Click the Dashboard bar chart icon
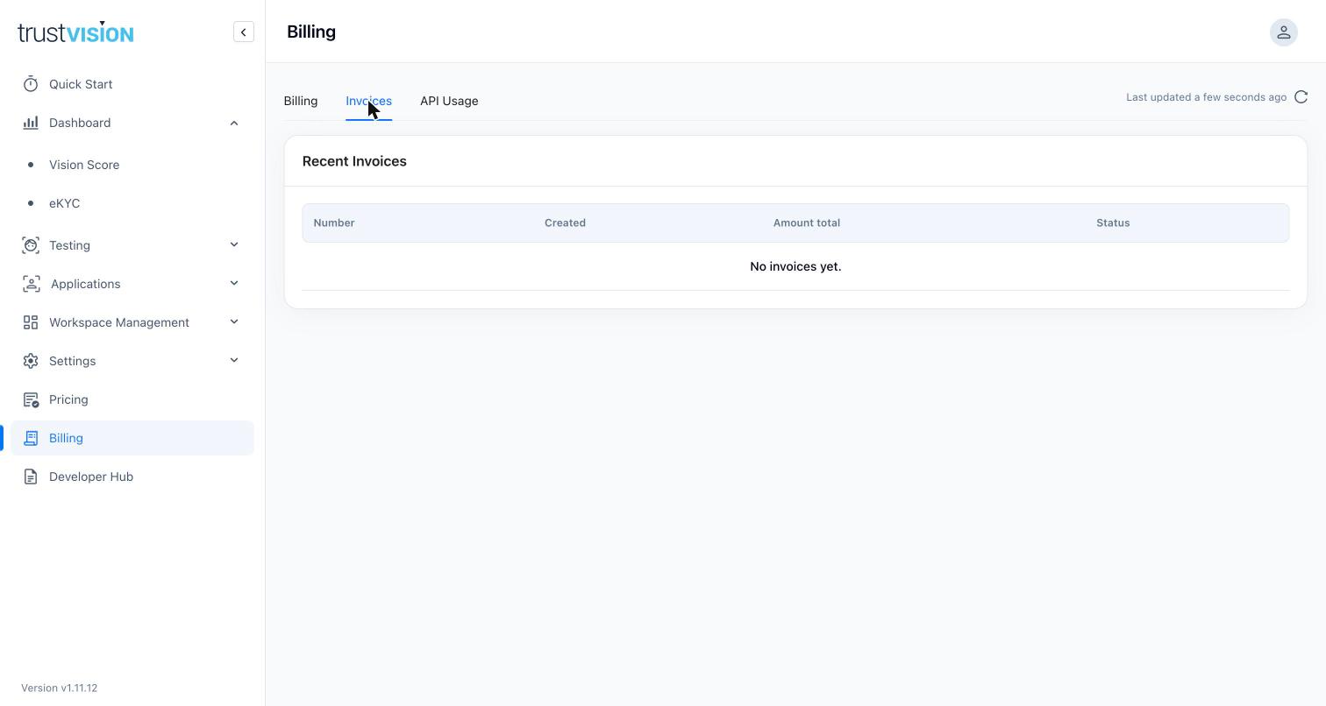The width and height of the screenshot is (1326, 706). [x=31, y=123]
